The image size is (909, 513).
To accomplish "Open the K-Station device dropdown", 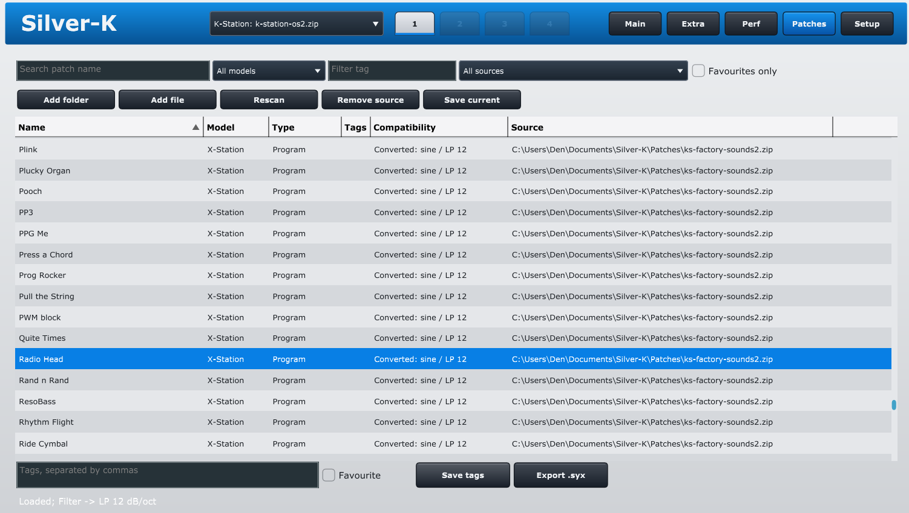I will click(297, 24).
